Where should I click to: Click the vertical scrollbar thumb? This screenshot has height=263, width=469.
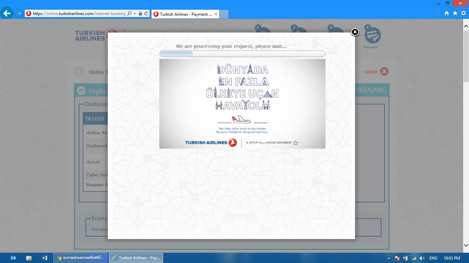pos(466,55)
